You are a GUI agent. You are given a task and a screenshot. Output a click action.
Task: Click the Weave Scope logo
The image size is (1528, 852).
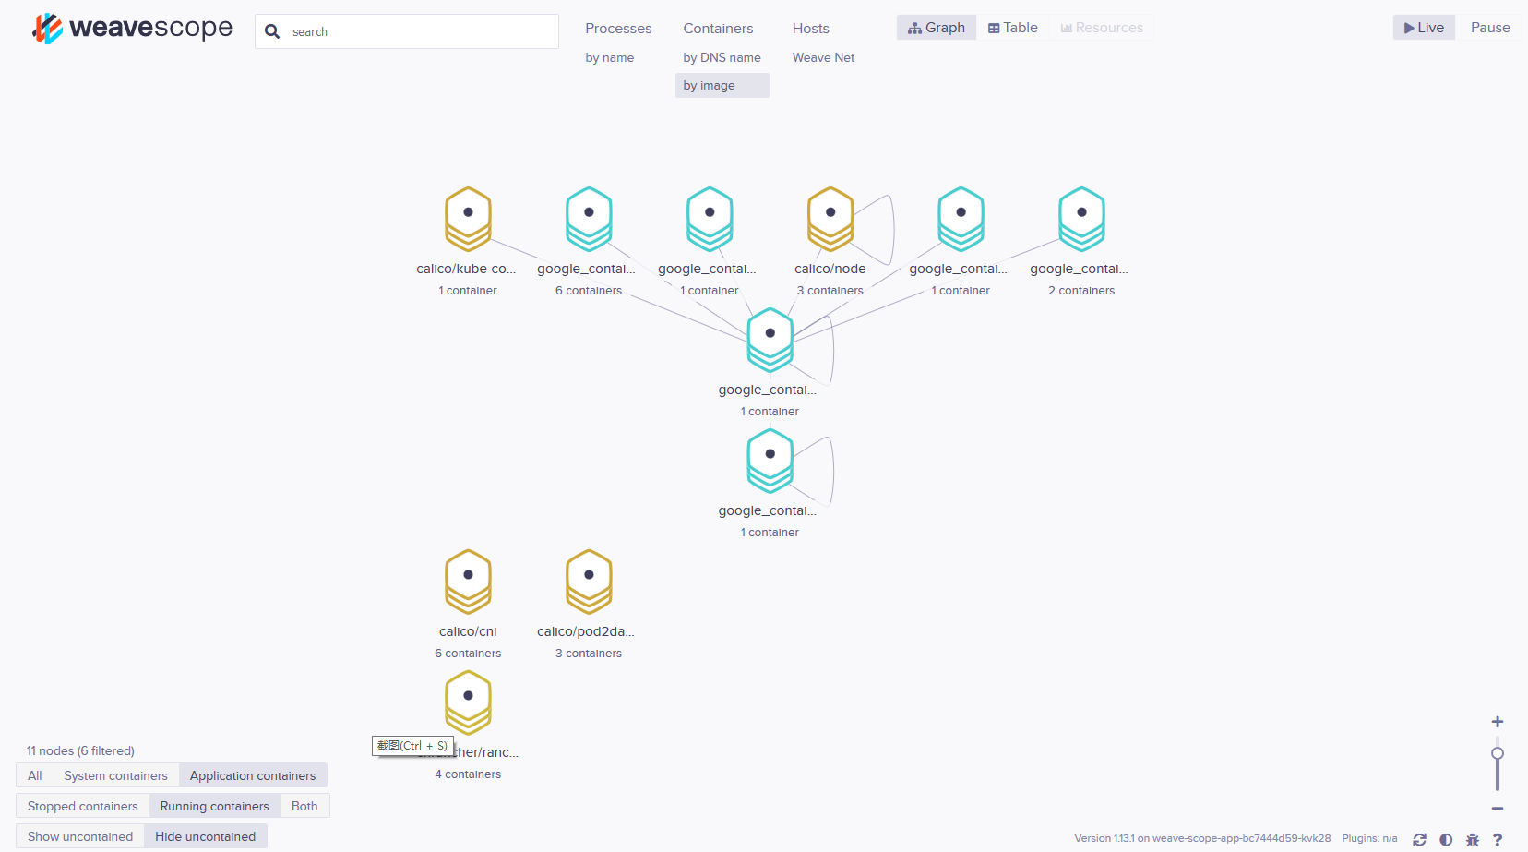tap(132, 29)
